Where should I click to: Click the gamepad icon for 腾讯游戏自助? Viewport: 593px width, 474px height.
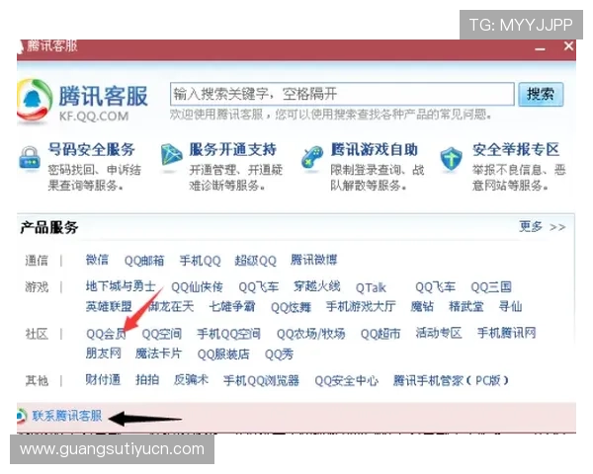312,157
